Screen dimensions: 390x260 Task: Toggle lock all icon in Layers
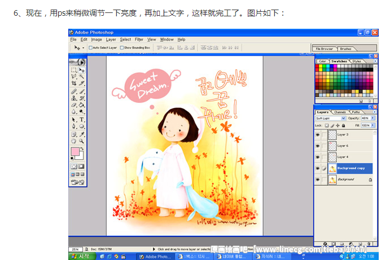click(344, 125)
